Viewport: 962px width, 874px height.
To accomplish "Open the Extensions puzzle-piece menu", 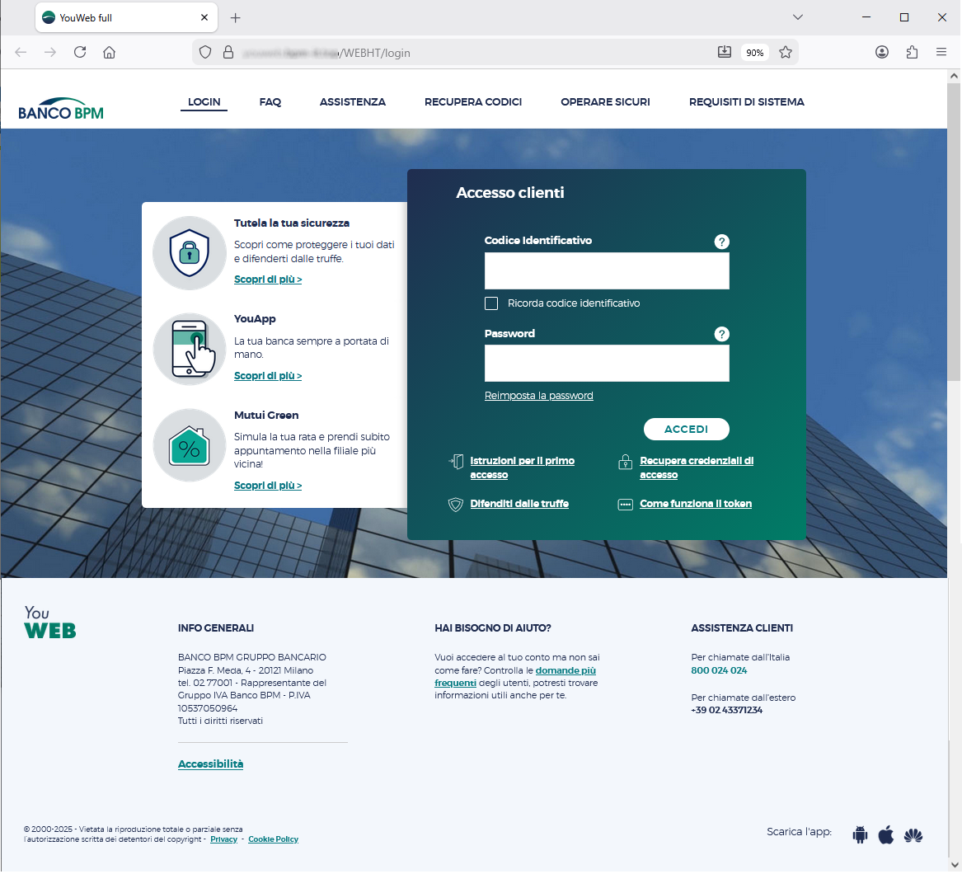I will (x=912, y=53).
